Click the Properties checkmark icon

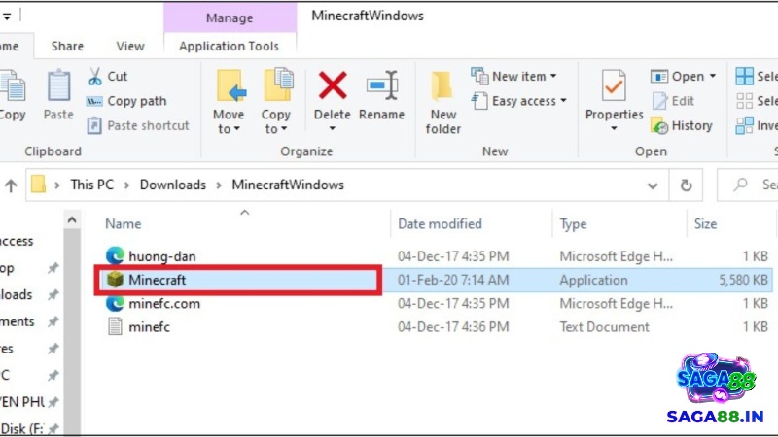coord(614,86)
